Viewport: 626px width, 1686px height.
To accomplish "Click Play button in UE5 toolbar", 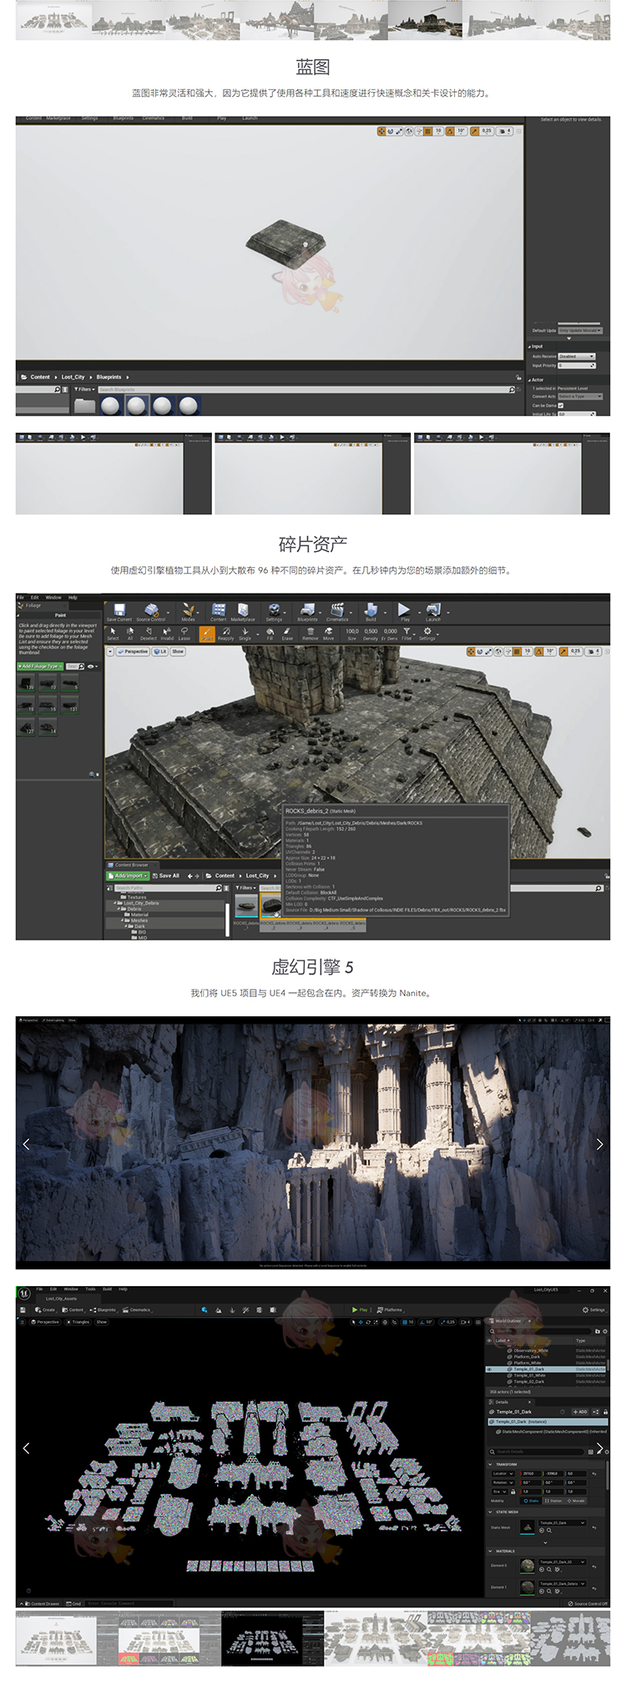I will pyautogui.click(x=361, y=1309).
